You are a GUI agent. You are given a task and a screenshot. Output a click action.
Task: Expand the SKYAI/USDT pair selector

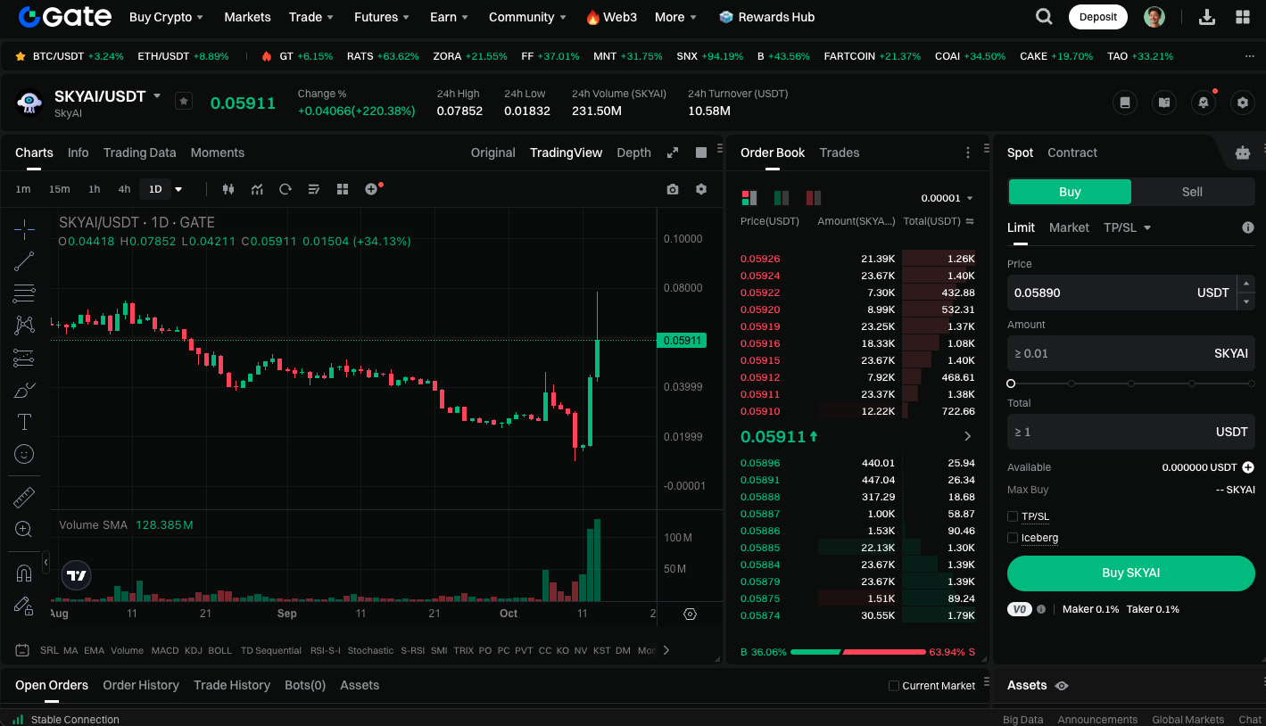click(157, 96)
